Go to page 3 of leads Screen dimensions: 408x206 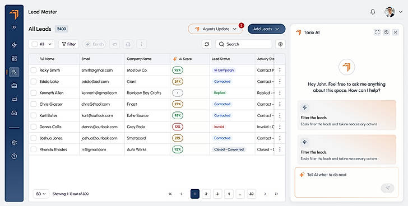217,194
